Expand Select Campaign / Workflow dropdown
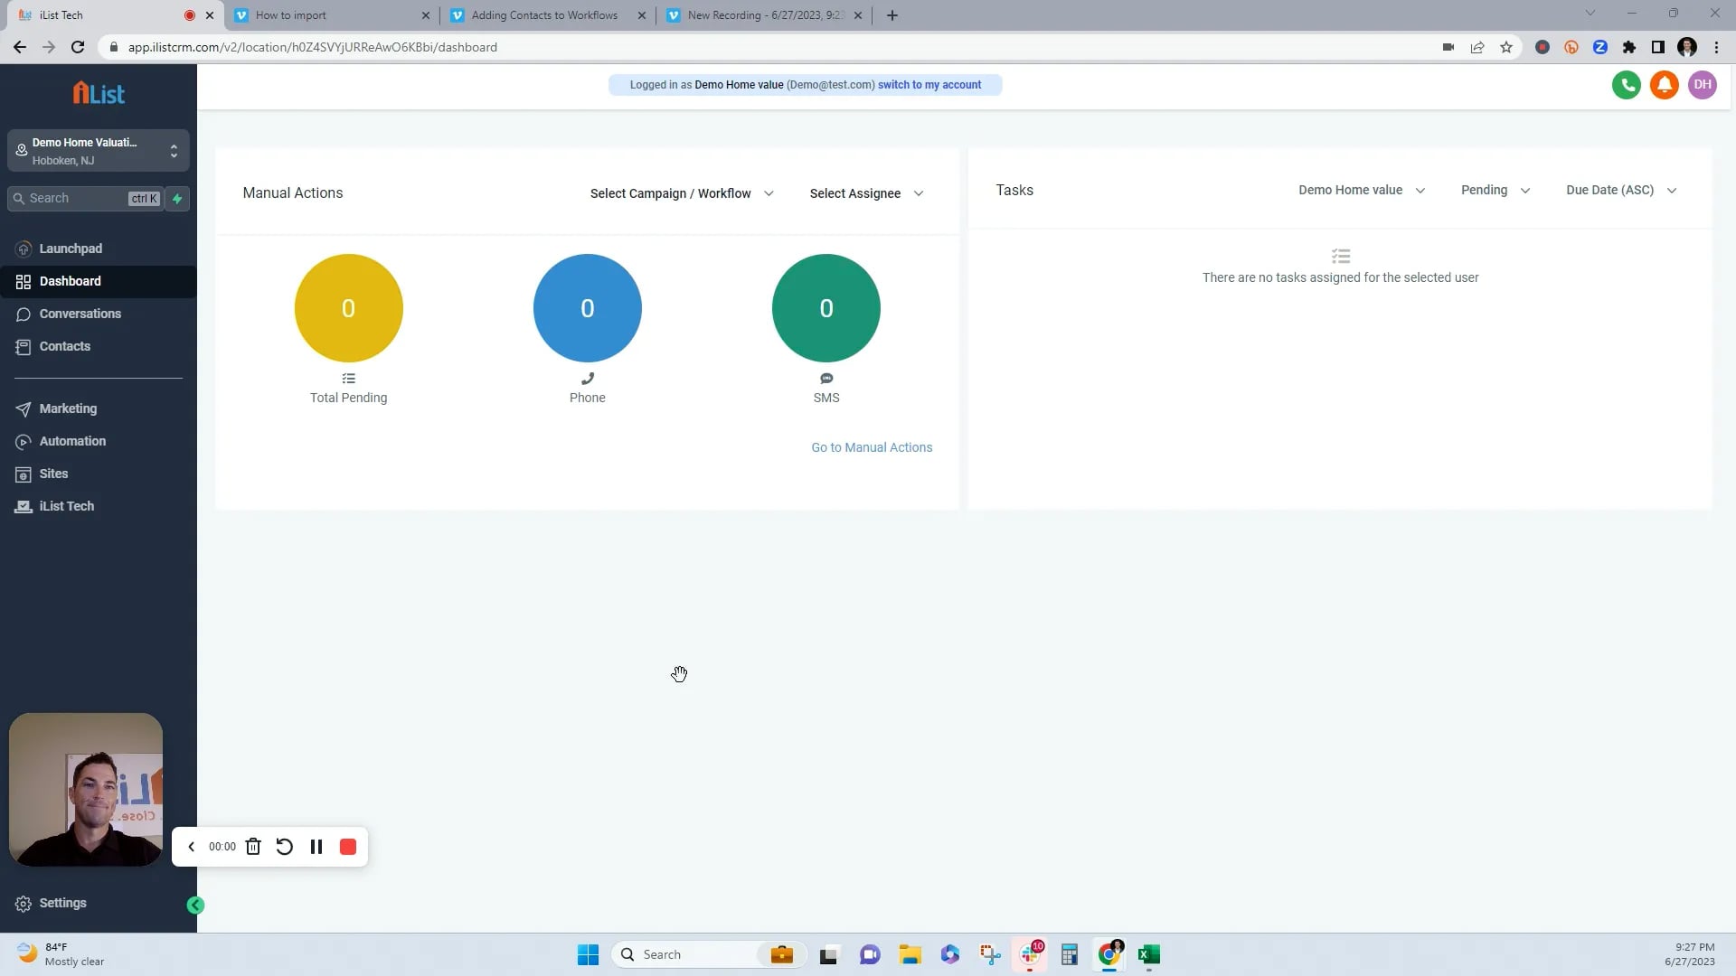 [682, 193]
